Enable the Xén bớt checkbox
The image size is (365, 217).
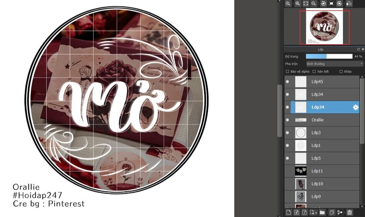[x=314, y=71]
